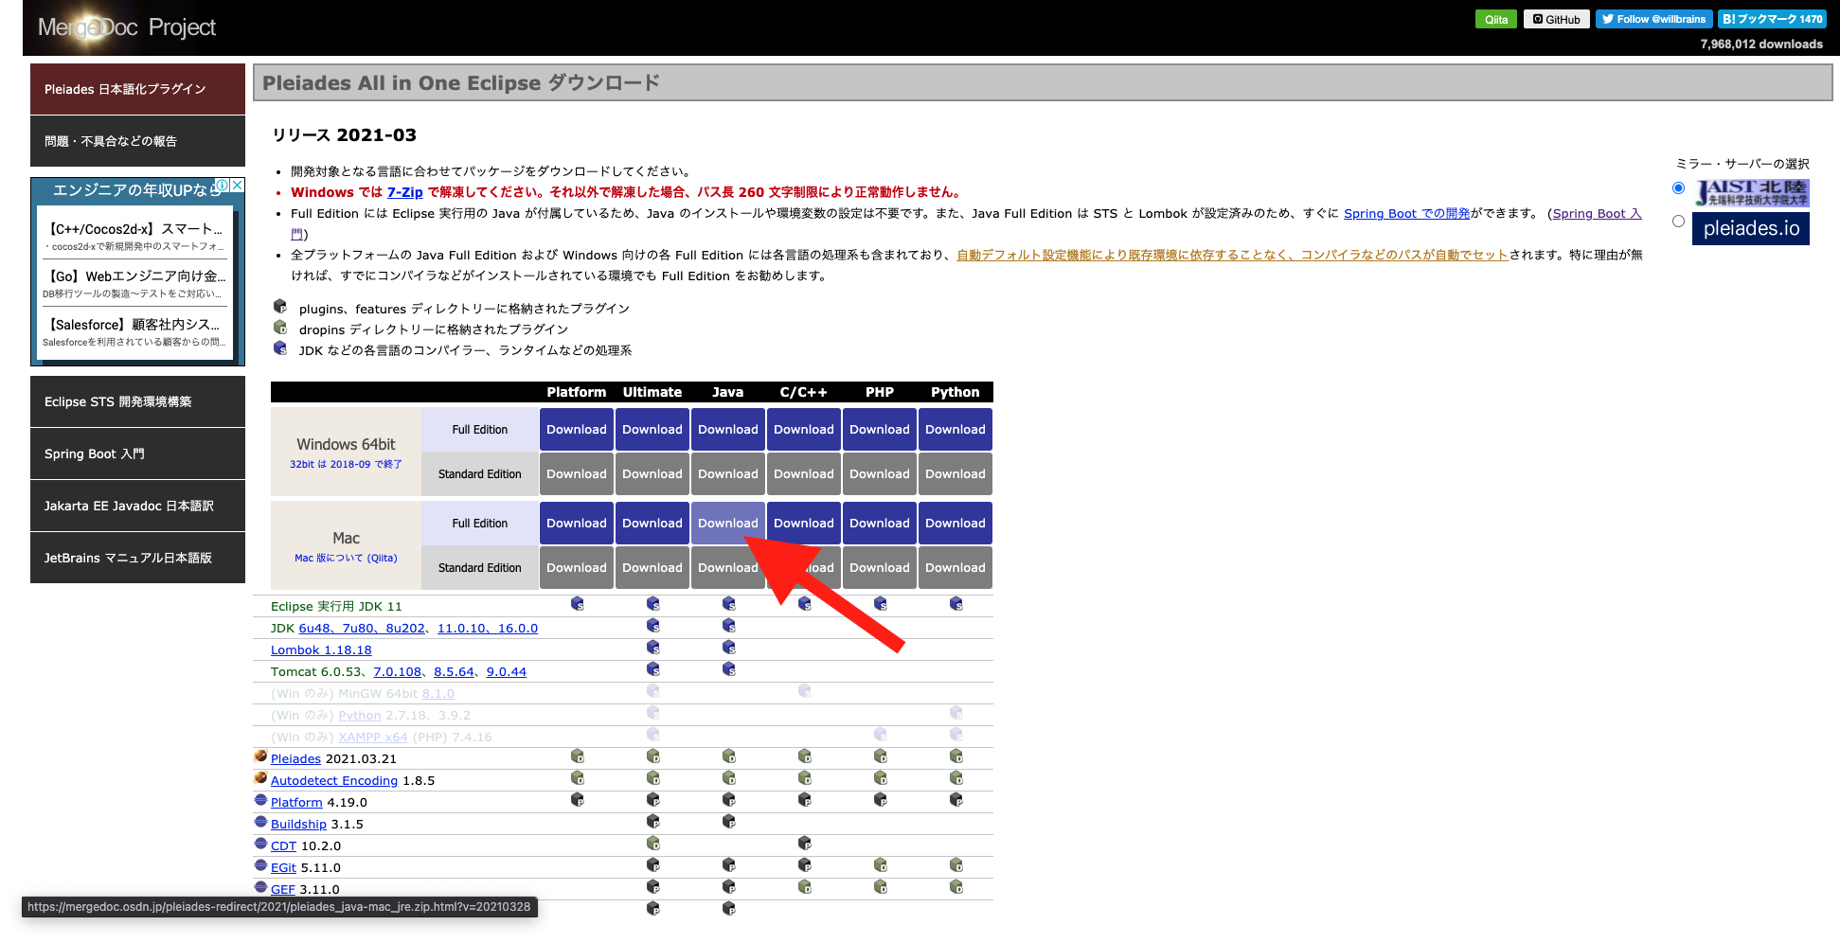Open Jakarta EE Javadoc 日本語訳 menu item

click(137, 506)
